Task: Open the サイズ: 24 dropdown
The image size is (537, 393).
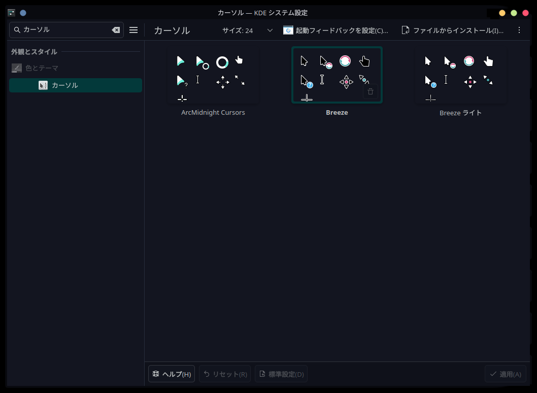Action: coord(247,30)
